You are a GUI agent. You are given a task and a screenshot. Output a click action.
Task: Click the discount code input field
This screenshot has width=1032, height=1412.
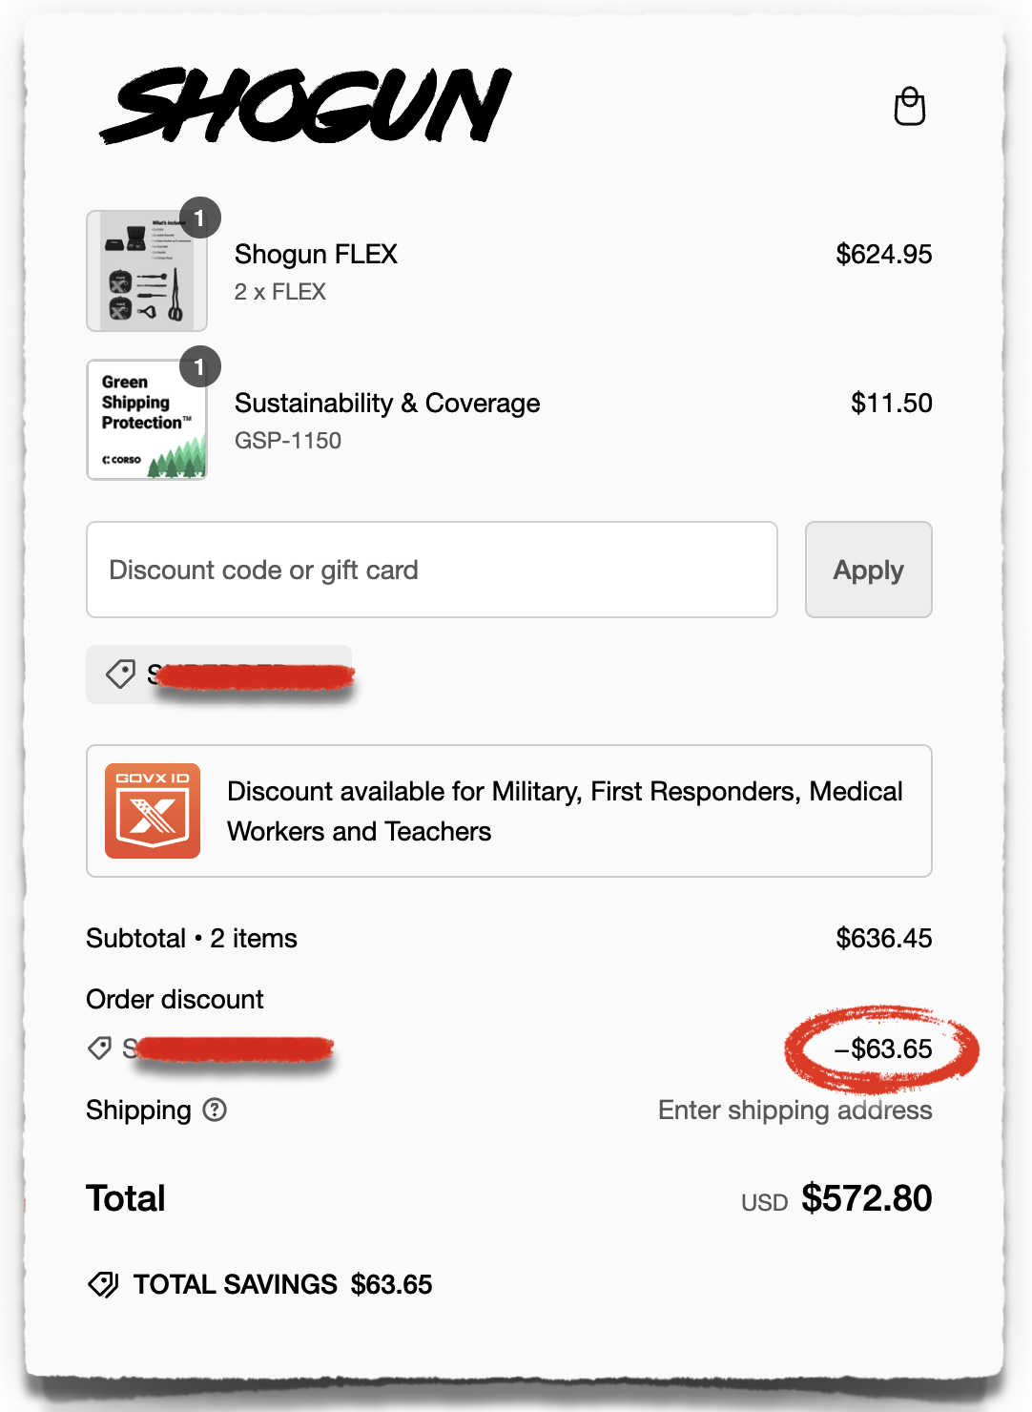tap(431, 570)
